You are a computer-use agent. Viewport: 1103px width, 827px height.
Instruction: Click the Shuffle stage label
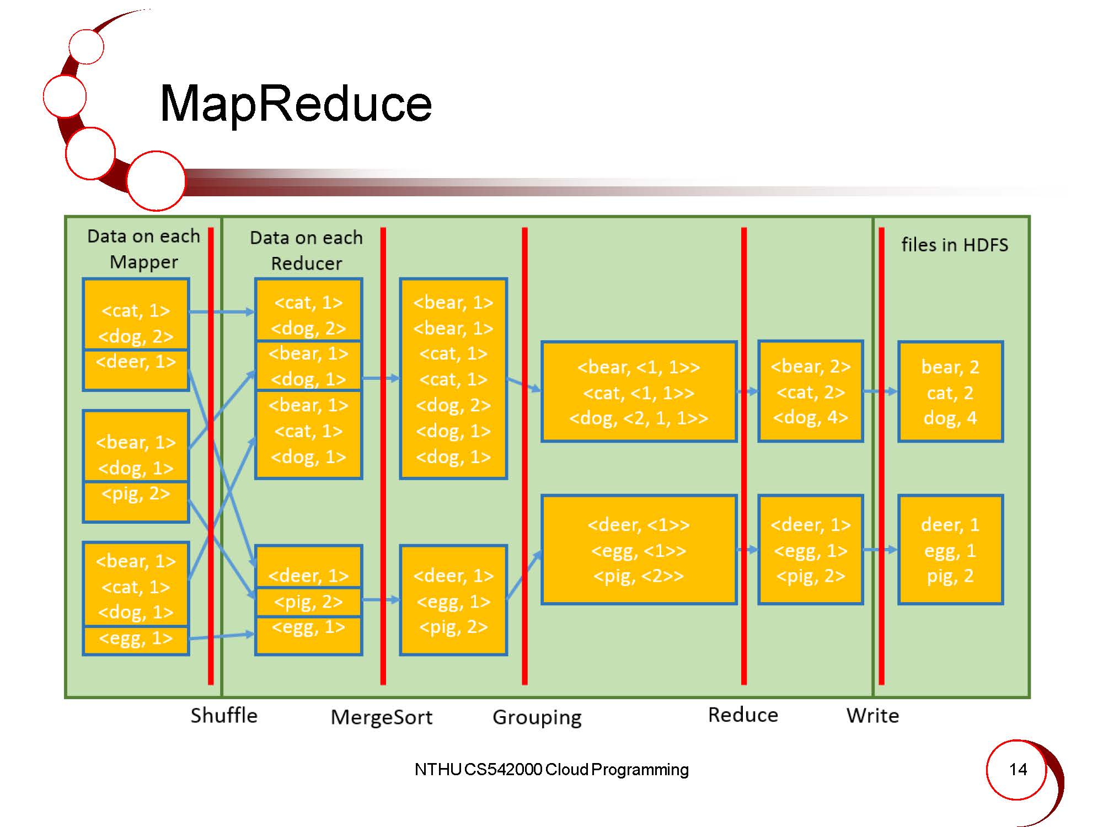[x=224, y=716]
